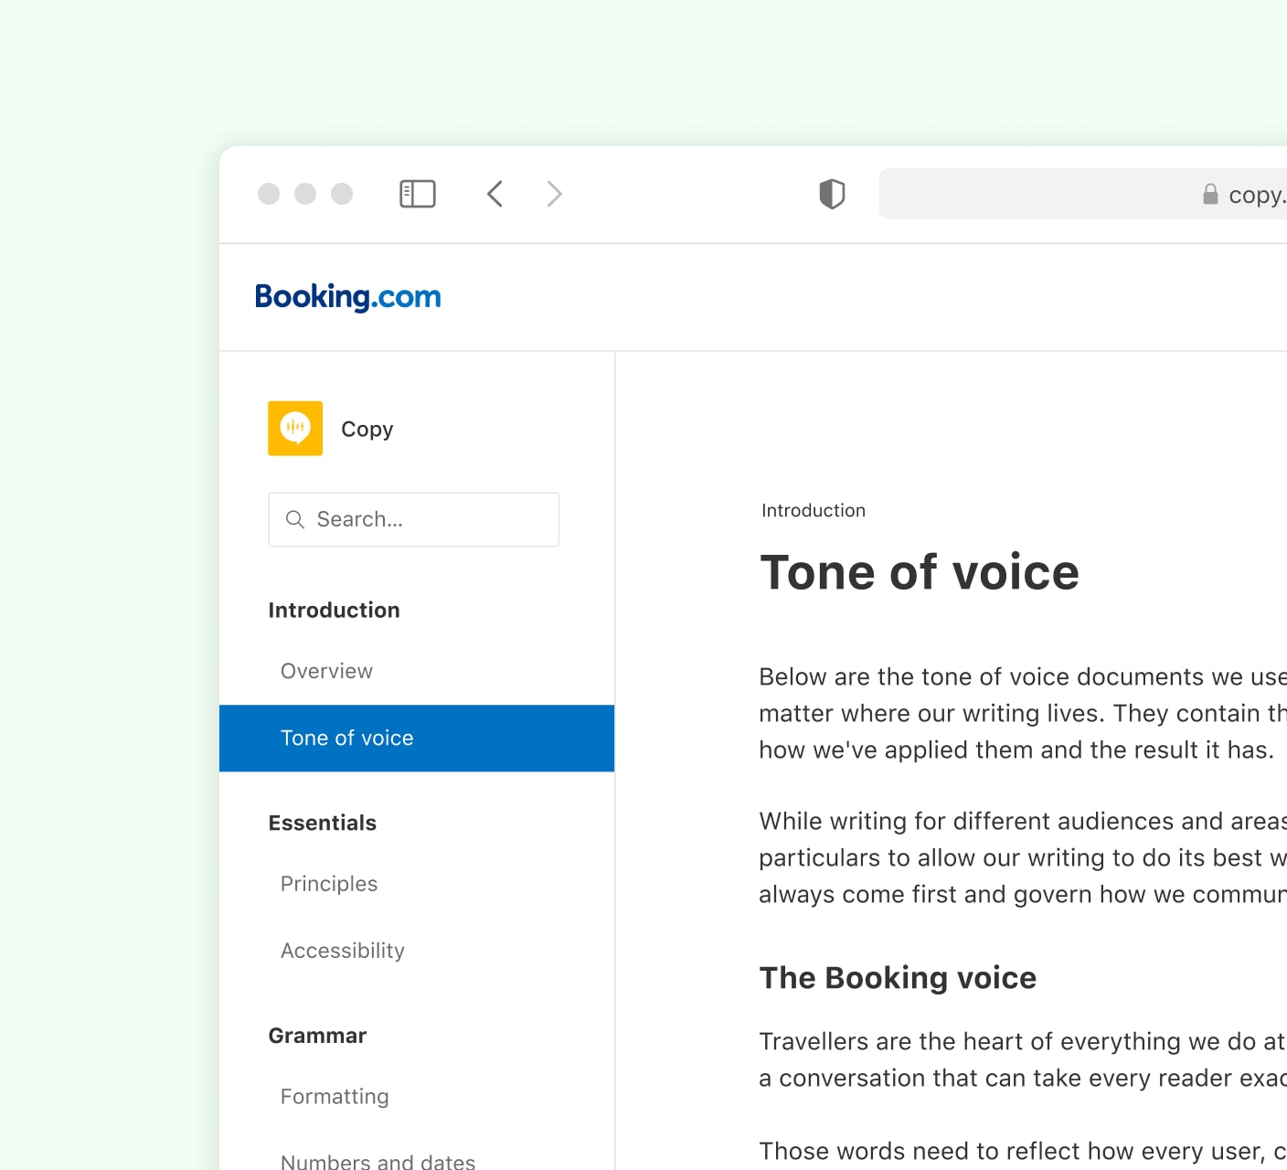Click The Booking voice subheading

point(898,977)
